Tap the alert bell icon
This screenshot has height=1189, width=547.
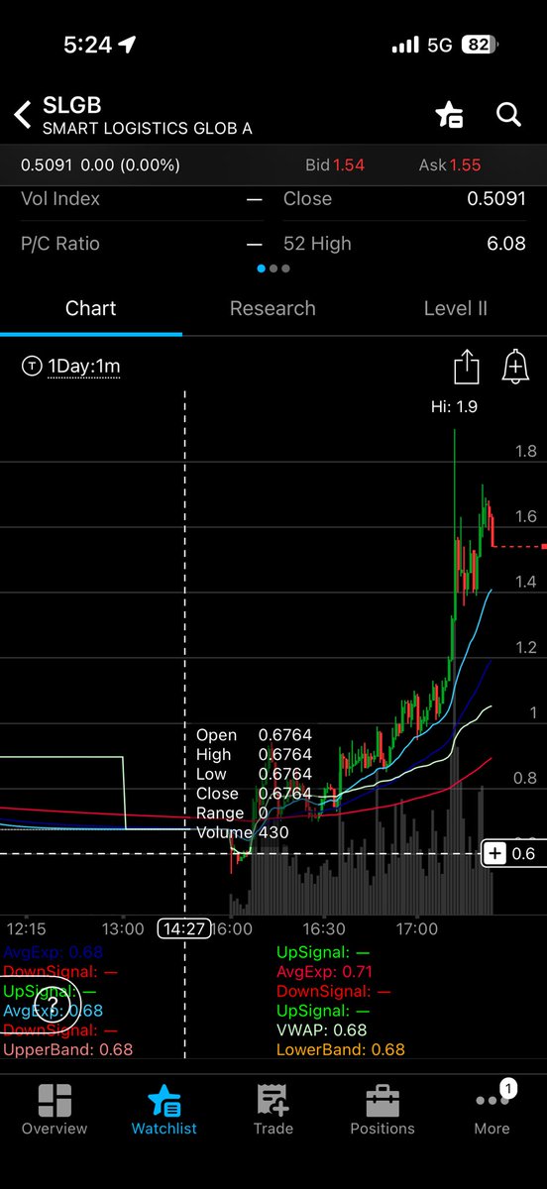514,368
